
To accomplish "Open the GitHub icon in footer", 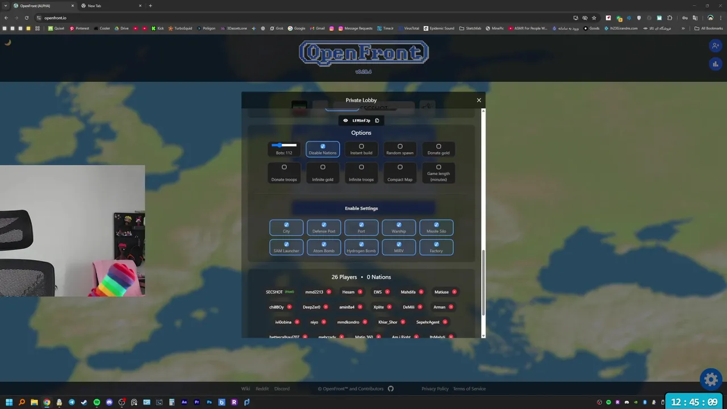I will [x=391, y=389].
